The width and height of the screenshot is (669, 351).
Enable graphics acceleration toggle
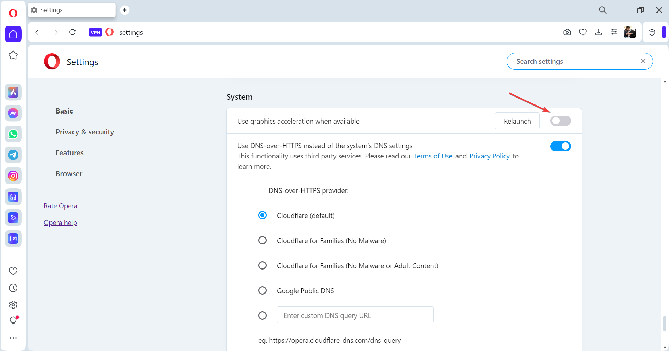tap(561, 121)
